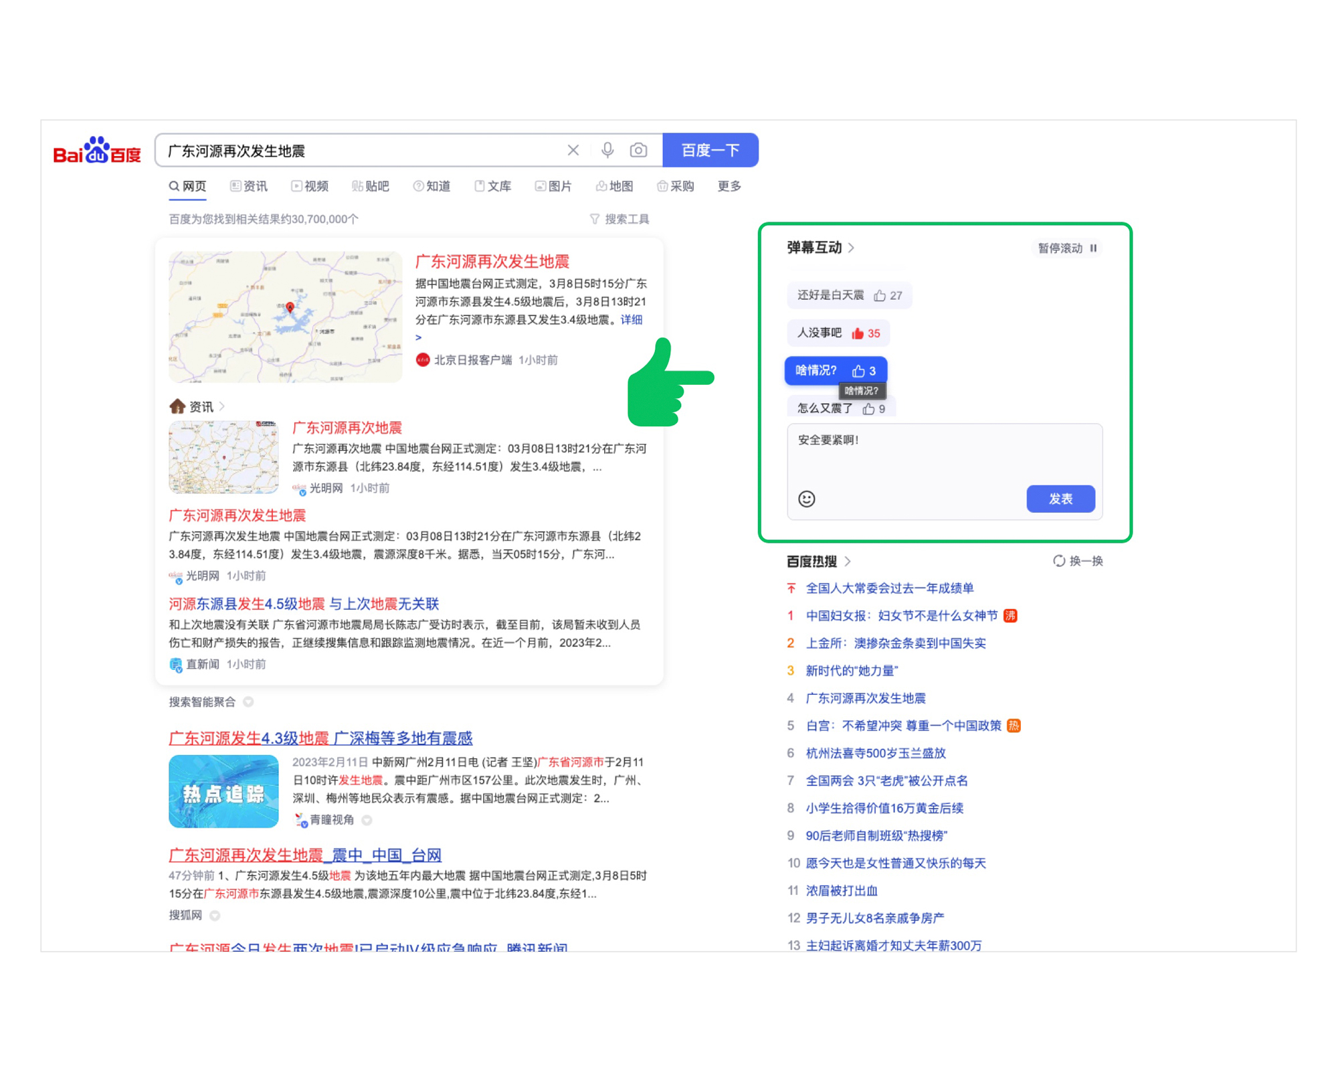Open hot topic 全国两会 3只"老虎"被公开点名
This screenshot has width=1338, height=1071.
(x=886, y=780)
